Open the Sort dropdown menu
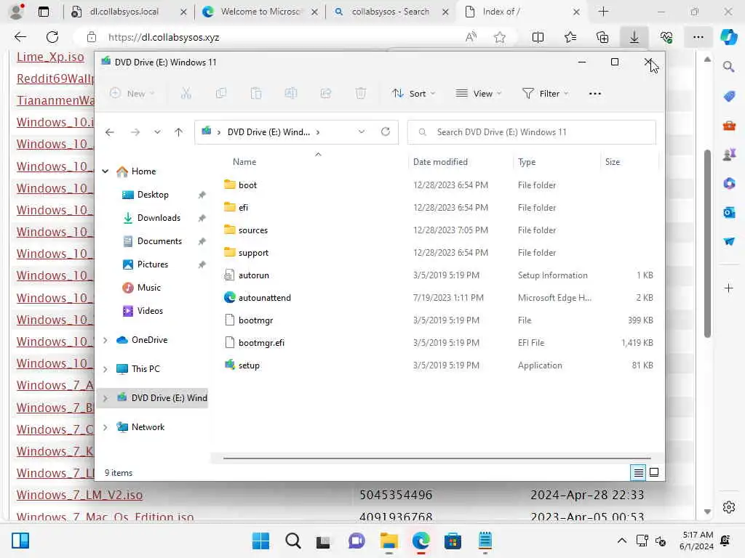745x558 pixels. point(413,94)
